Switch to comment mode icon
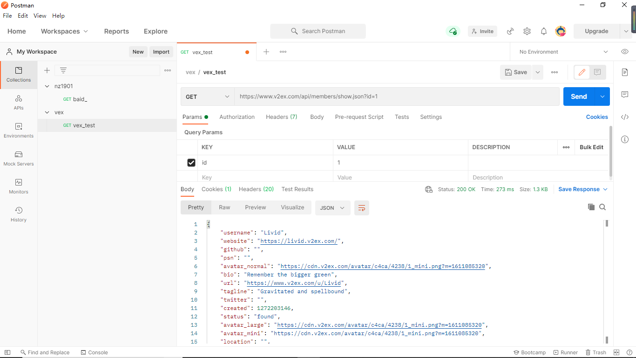 (597, 72)
